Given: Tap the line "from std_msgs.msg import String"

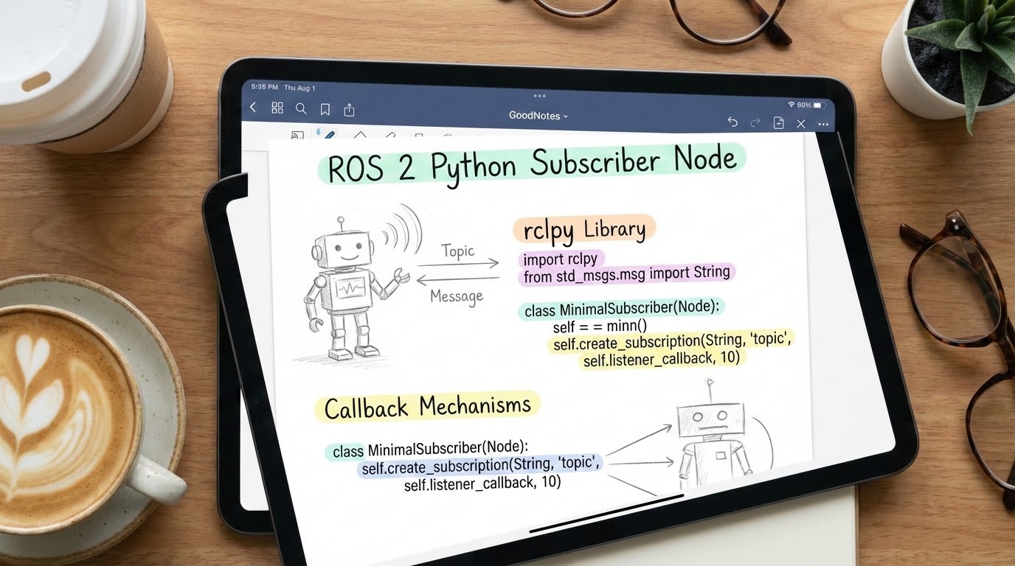Looking at the screenshot, I should [x=626, y=273].
